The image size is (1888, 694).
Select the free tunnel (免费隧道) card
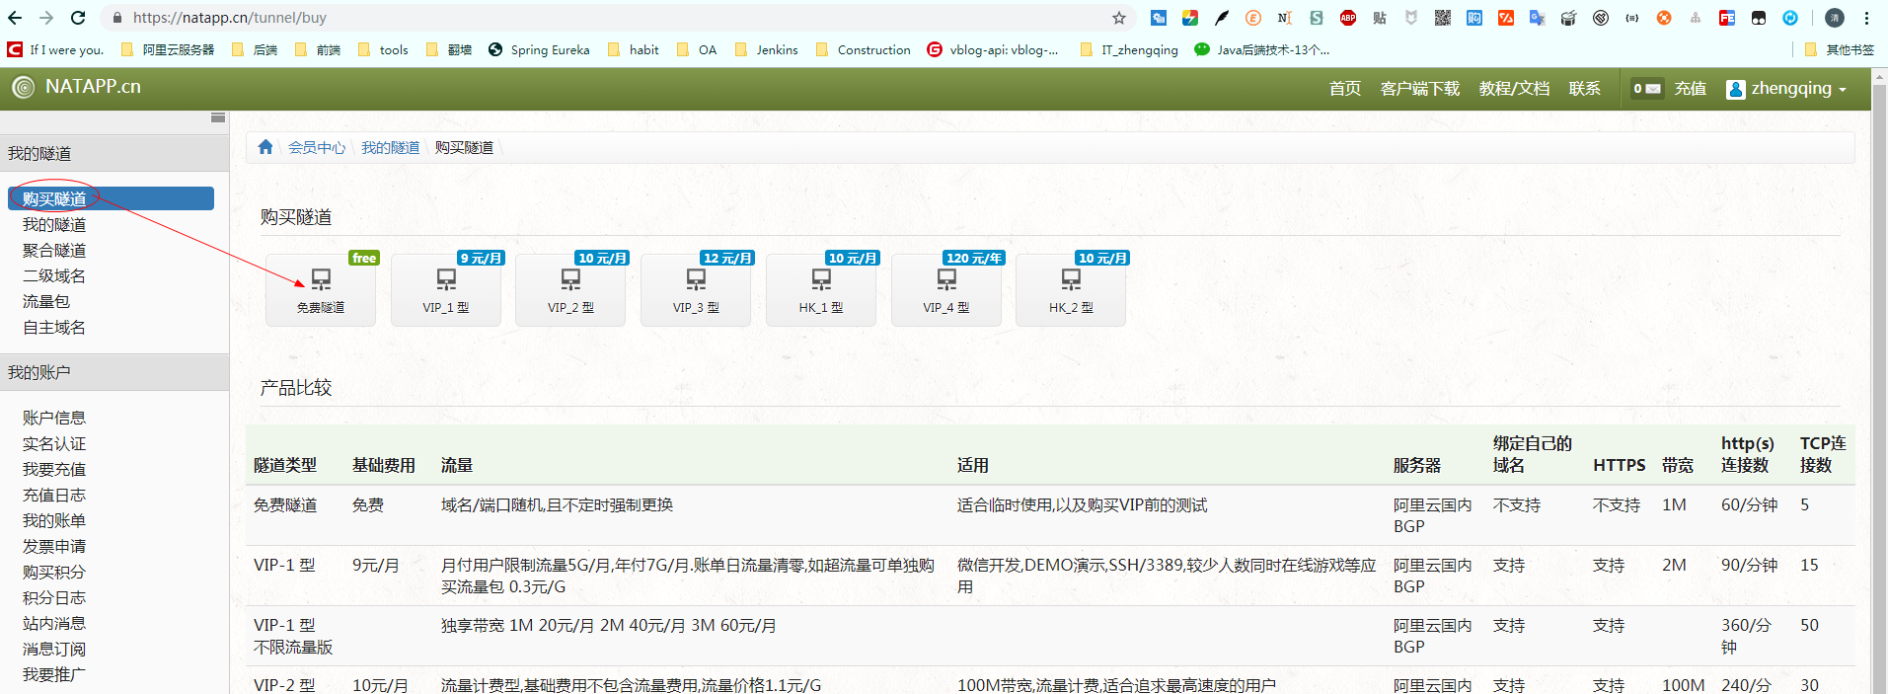pyautogui.click(x=321, y=289)
